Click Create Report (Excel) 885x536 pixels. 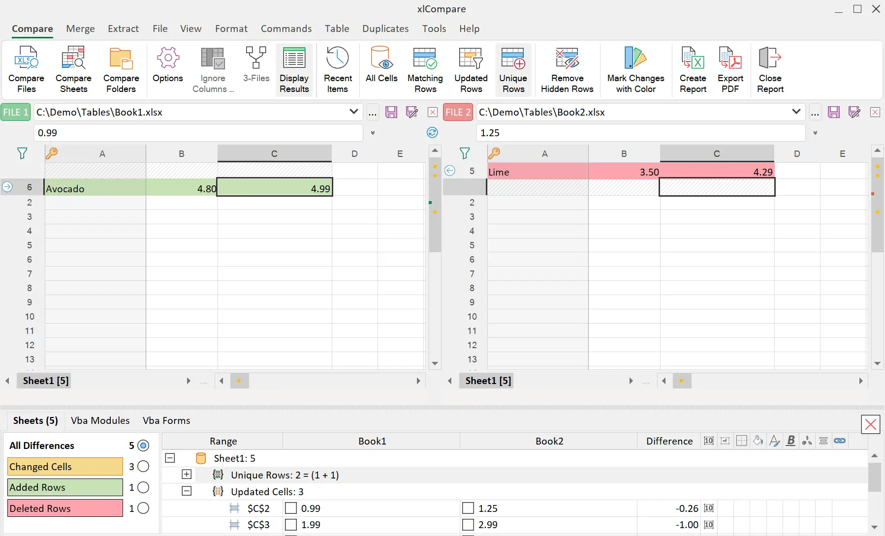click(x=693, y=70)
